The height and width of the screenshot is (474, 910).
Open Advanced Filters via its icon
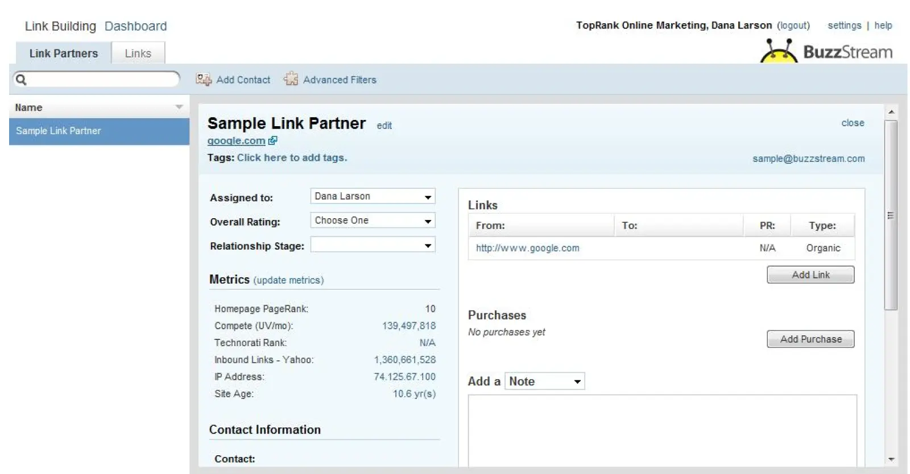click(291, 79)
